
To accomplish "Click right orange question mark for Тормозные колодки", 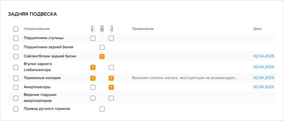I will click(111, 78).
